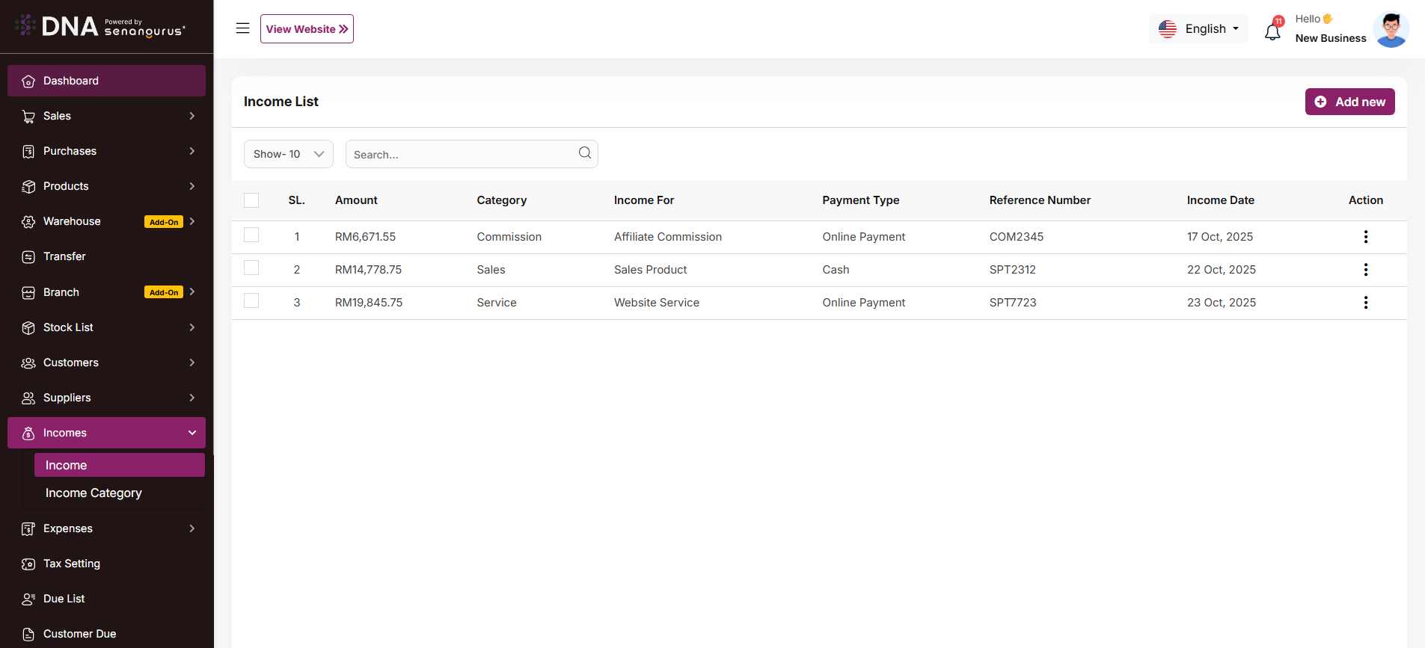Check the select-all checkbox in table header
Viewport: 1425px width, 648px height.
pos(251,200)
